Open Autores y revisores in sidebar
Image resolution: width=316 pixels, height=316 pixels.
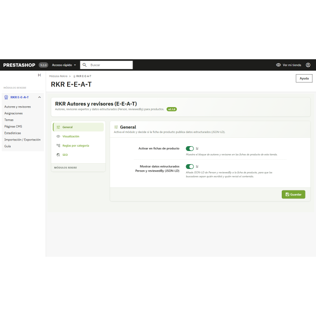18,107
